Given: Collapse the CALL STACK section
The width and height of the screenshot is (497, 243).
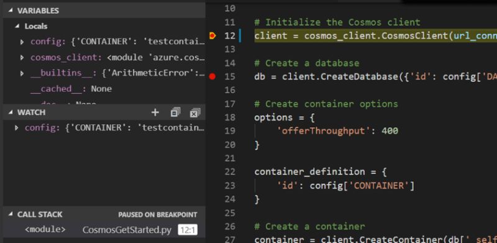Looking at the screenshot, I should [11, 214].
